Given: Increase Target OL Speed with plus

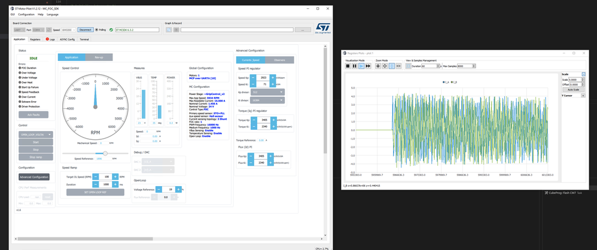Looking at the screenshot, I should (115, 177).
